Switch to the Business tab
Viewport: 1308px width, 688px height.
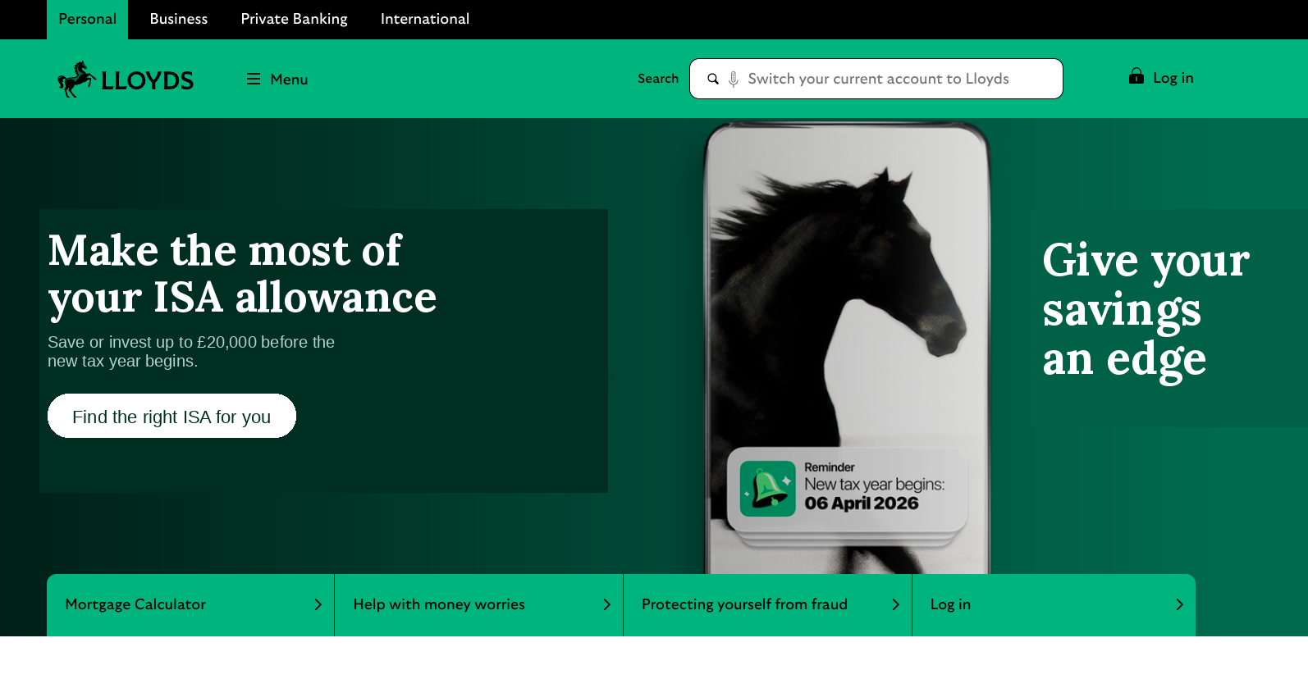[x=179, y=20]
